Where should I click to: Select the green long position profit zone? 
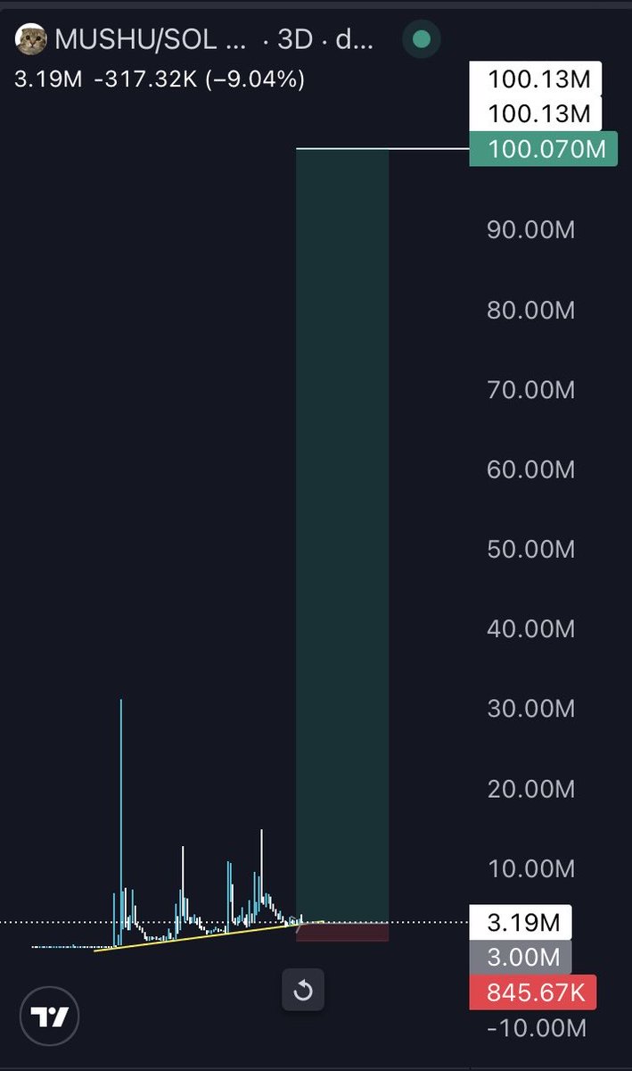point(342,535)
